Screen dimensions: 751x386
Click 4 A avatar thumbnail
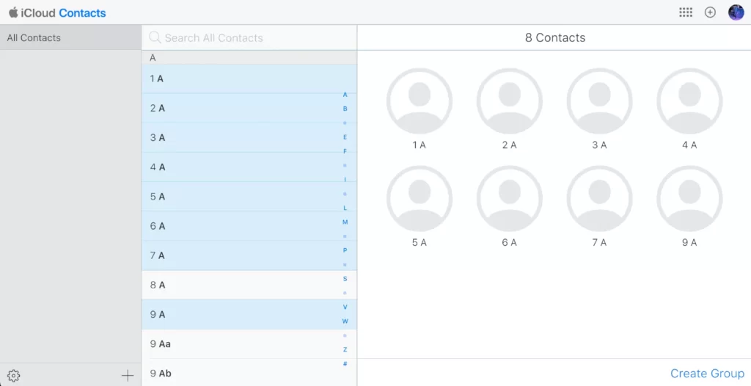pyautogui.click(x=689, y=101)
